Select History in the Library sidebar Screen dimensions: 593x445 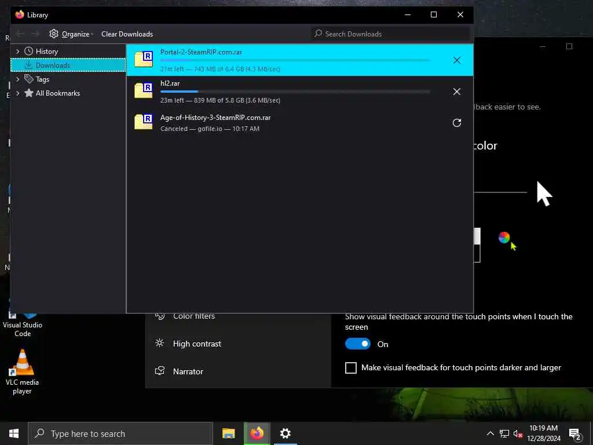(46, 51)
